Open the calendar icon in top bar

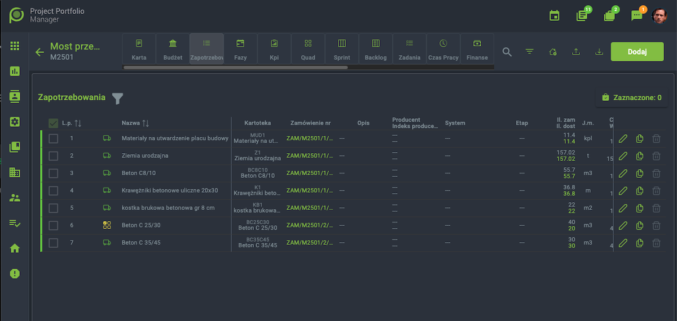coord(554,15)
